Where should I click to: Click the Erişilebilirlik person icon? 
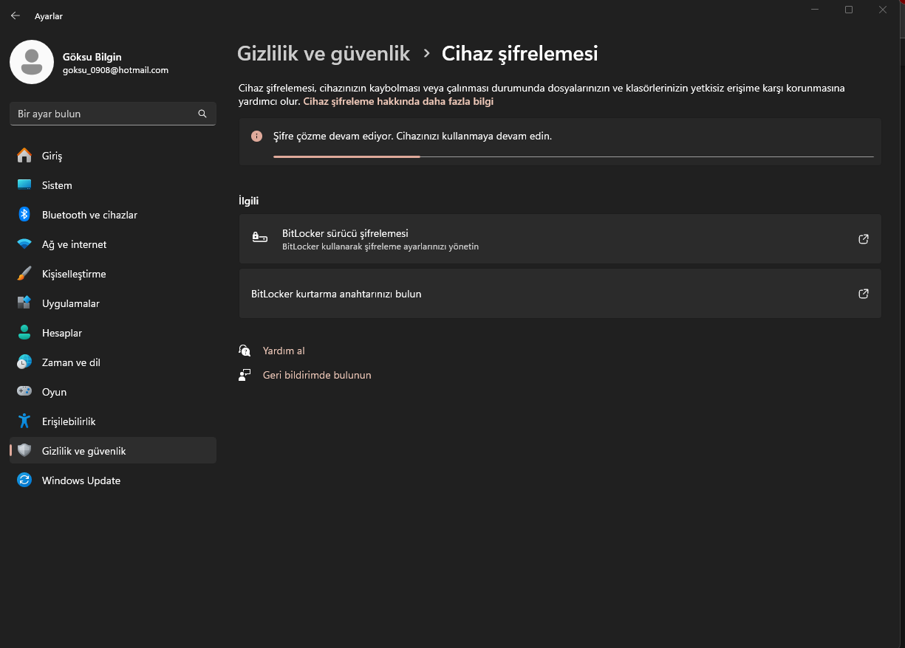click(24, 421)
